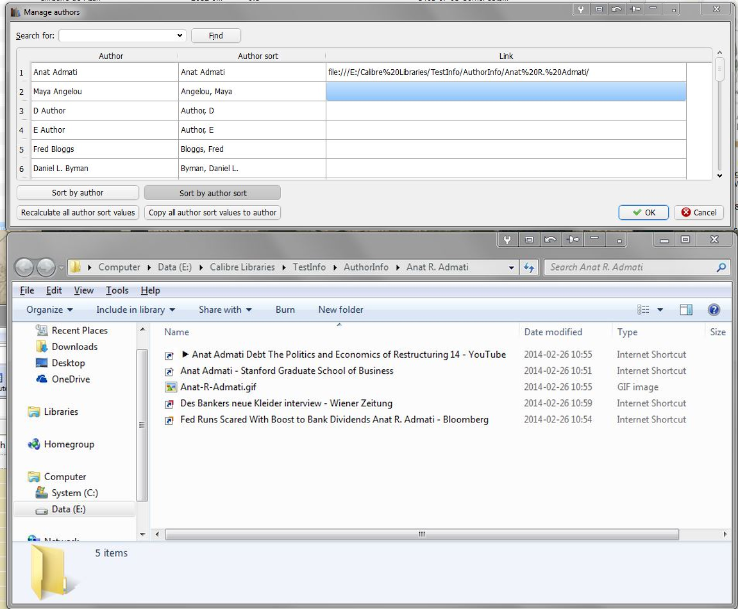
Task: Open the Tools menu in Explorer
Action: (117, 290)
